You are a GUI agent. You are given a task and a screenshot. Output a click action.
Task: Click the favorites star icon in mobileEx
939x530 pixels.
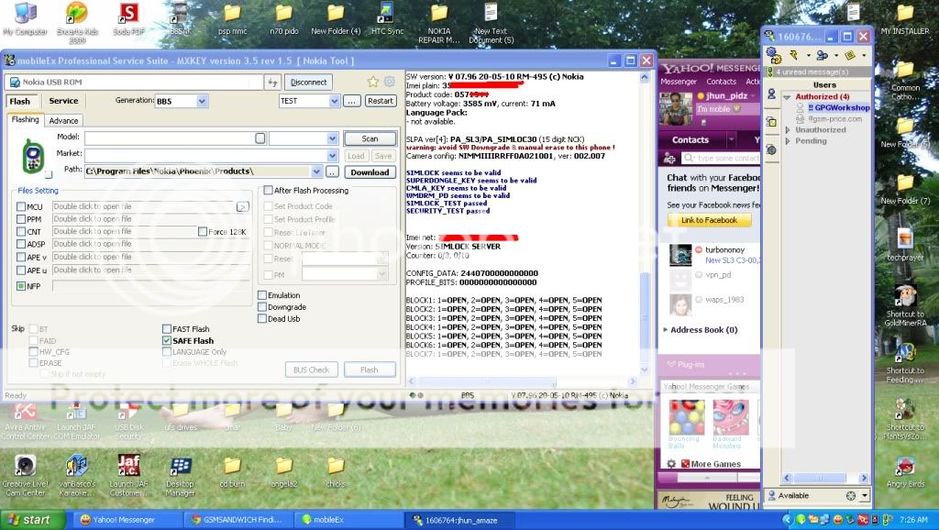point(373,82)
